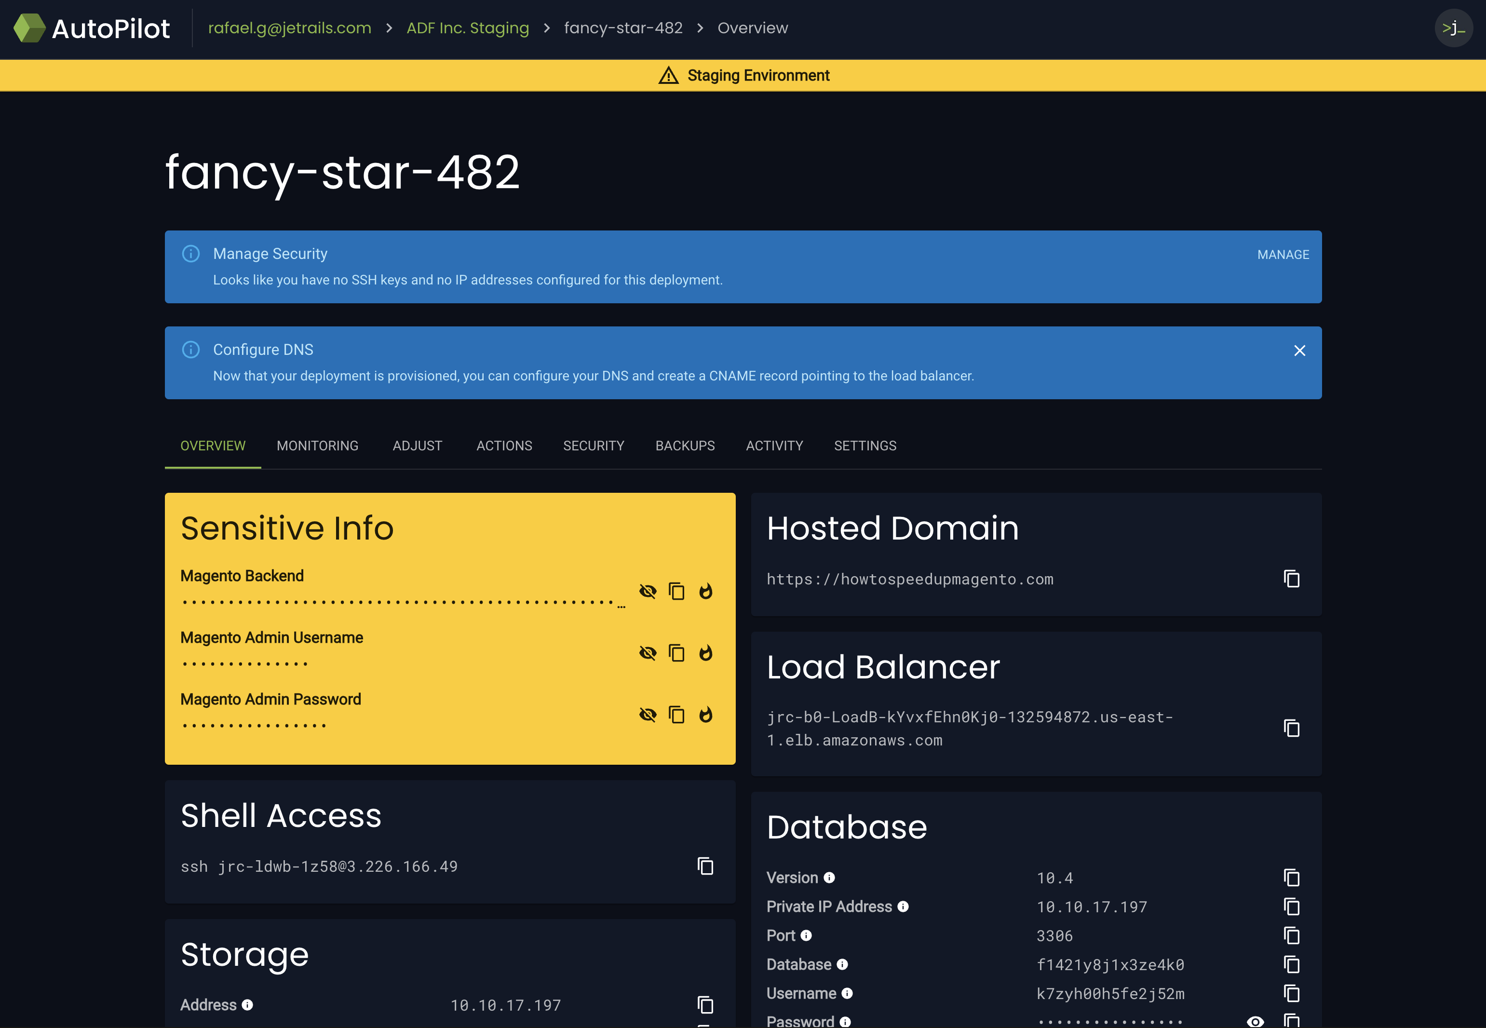Click the AutoPilot logo
1486x1028 pixels.
tap(92, 28)
